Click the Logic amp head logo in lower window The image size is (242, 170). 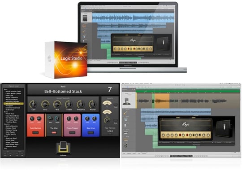[186, 124]
